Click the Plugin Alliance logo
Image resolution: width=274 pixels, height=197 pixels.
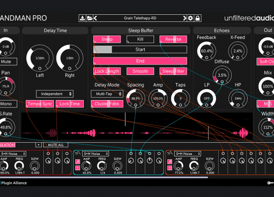tap(13, 183)
